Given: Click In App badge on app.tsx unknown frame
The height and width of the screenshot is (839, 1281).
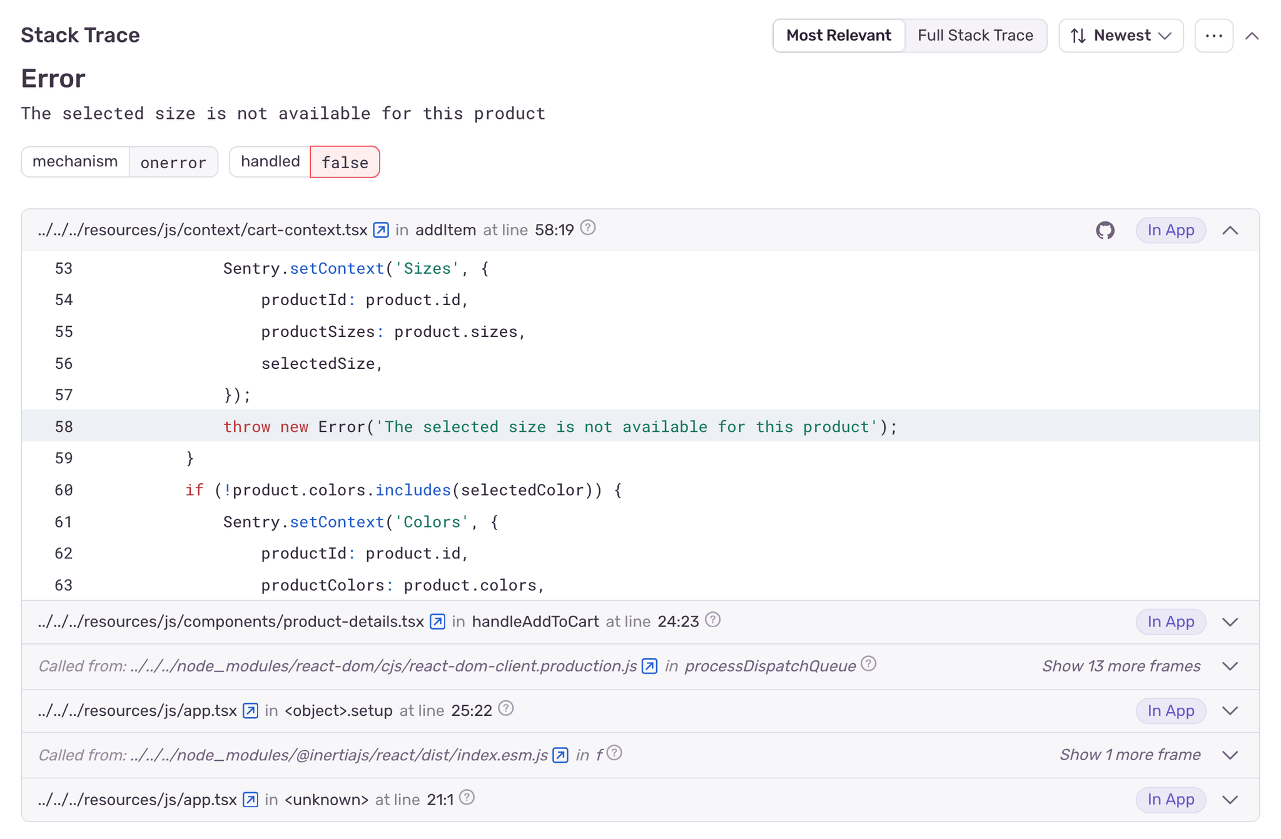Looking at the screenshot, I should pyautogui.click(x=1171, y=800).
